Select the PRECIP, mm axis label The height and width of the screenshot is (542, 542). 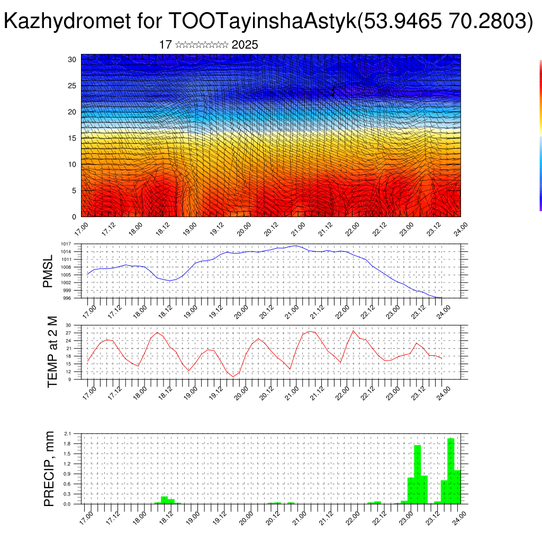coord(49,469)
